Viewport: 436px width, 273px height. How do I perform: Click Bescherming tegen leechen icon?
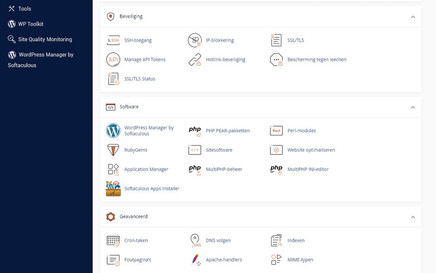tap(276, 60)
